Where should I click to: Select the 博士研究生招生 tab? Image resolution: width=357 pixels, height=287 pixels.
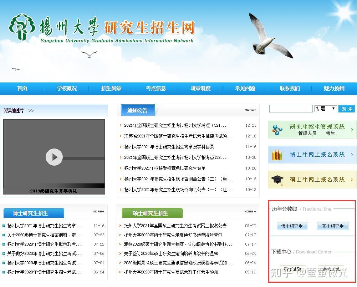[34, 213]
